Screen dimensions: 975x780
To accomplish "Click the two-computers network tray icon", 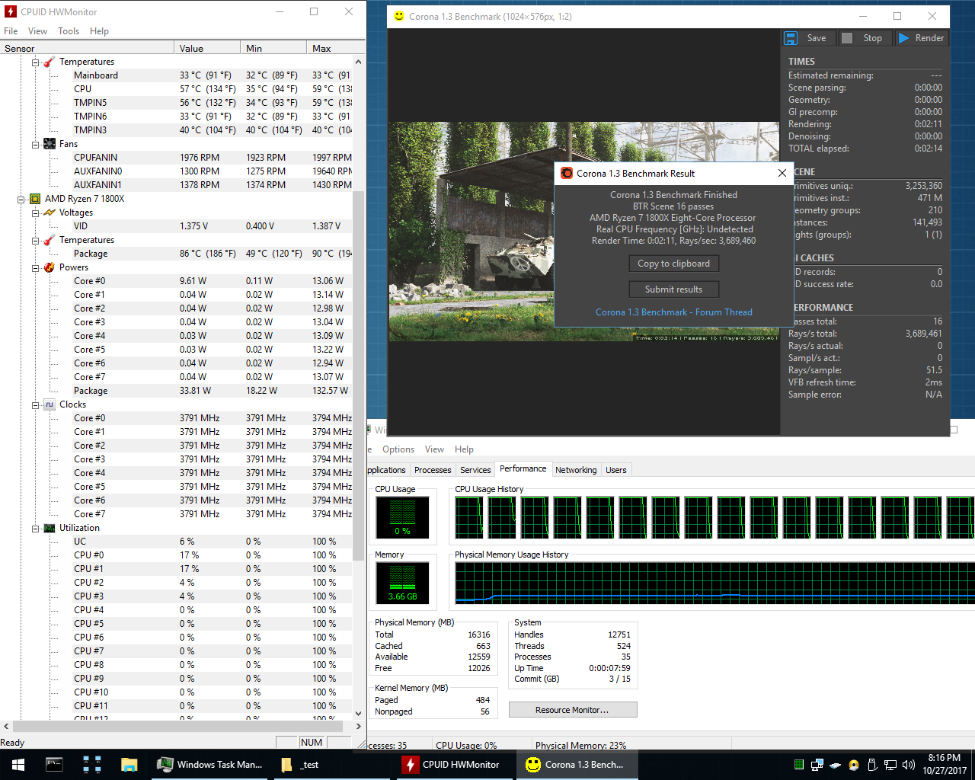I will 817,765.
